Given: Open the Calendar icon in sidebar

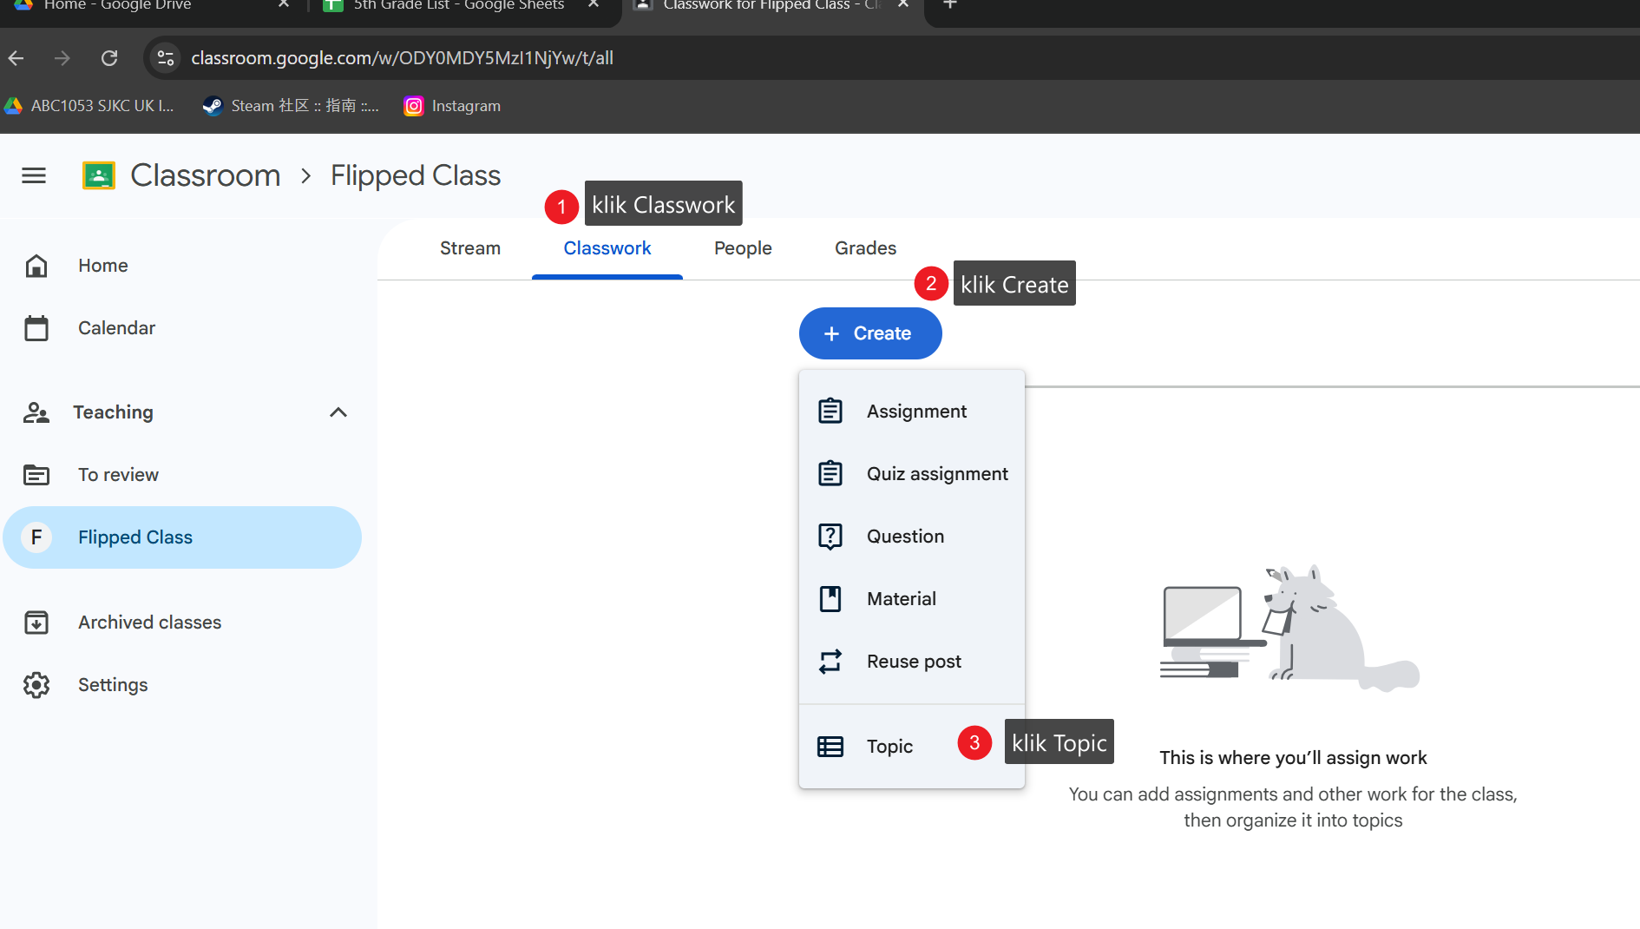Looking at the screenshot, I should [x=36, y=328].
